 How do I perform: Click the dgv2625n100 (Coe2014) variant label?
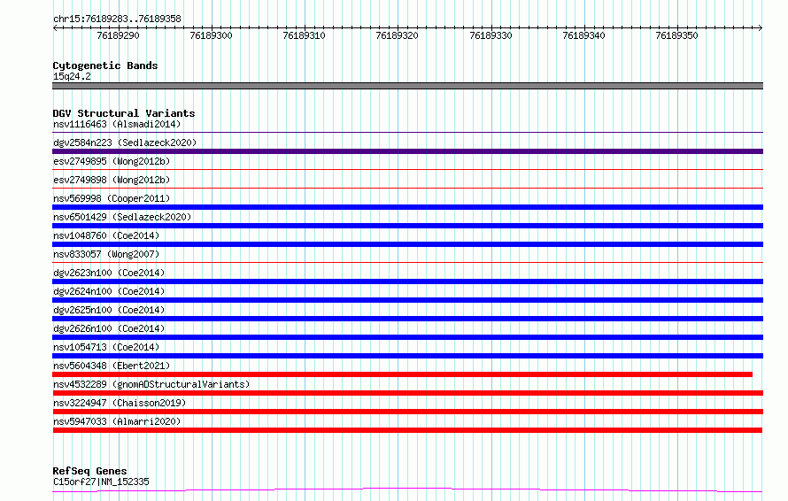109,310
